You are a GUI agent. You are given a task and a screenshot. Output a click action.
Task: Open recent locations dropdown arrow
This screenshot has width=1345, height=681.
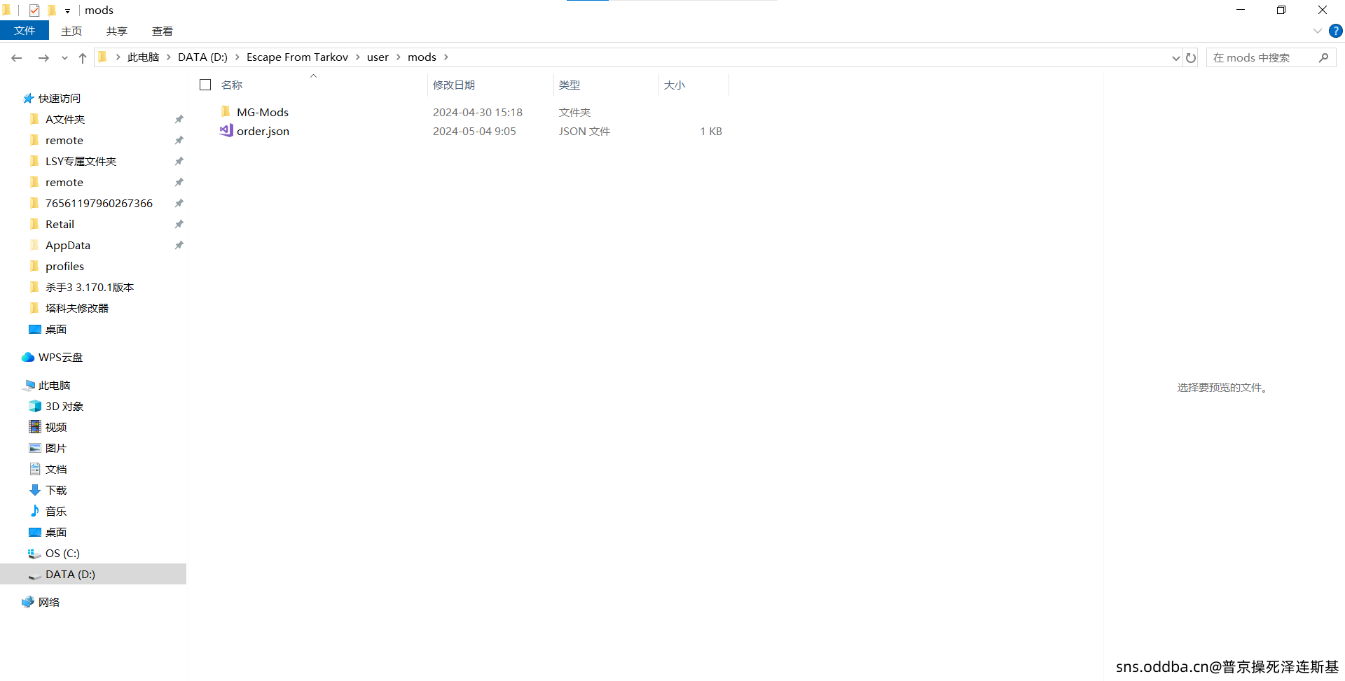click(x=64, y=58)
